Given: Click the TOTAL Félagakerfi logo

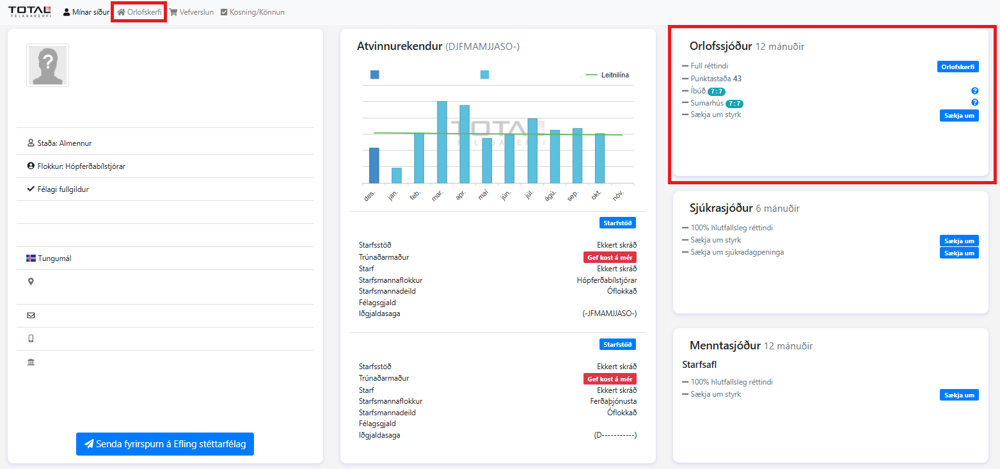Looking at the screenshot, I should [29, 12].
